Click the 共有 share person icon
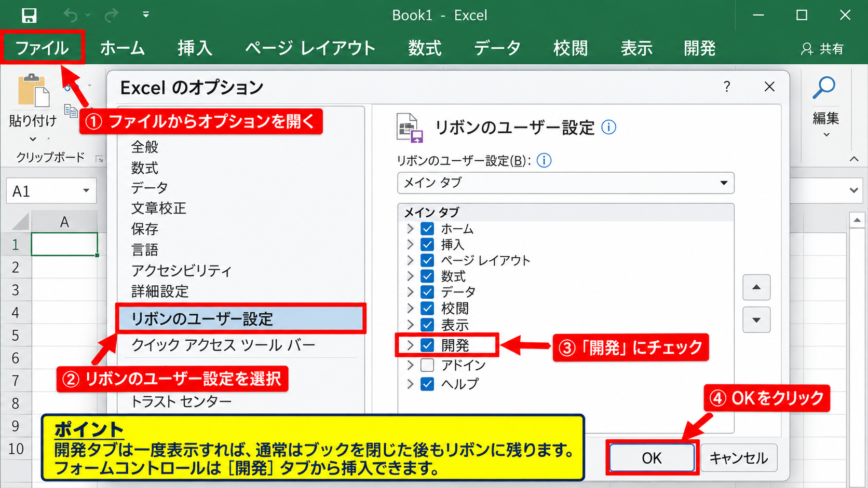This screenshot has width=868, height=488. point(807,49)
